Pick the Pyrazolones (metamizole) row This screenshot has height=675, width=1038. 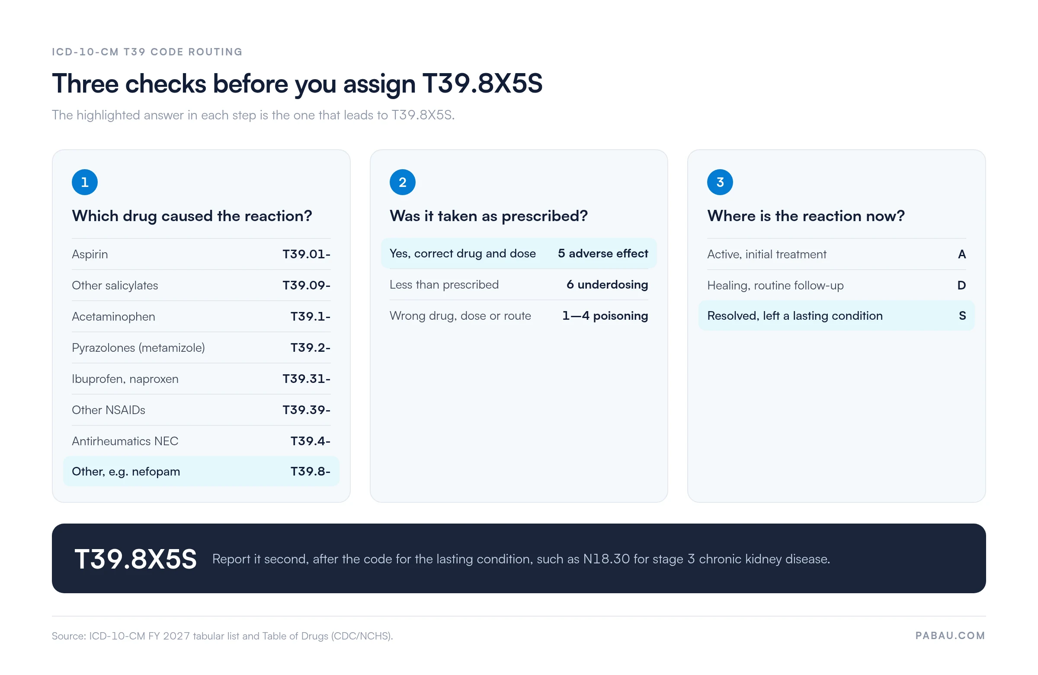201,347
